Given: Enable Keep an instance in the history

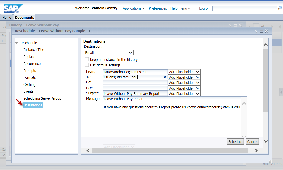Looking at the screenshot, I should click(x=87, y=59).
